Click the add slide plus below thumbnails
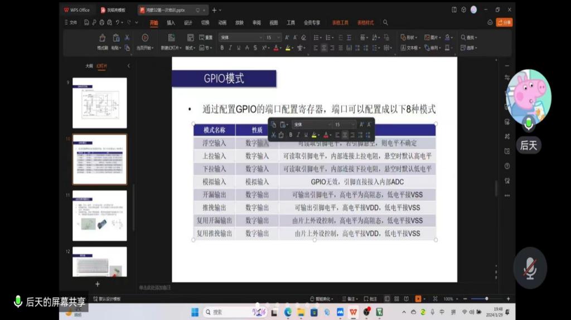This screenshot has width=571, height=320. (x=98, y=284)
